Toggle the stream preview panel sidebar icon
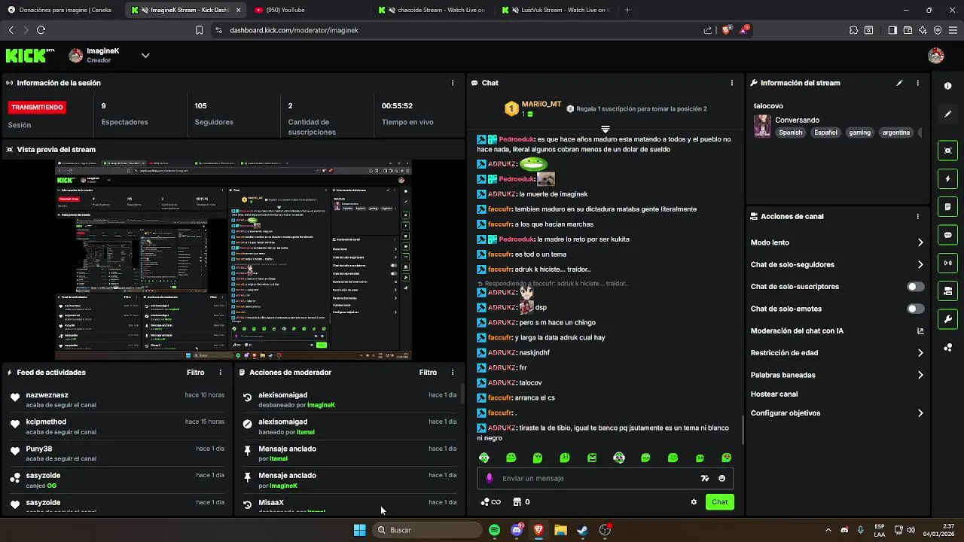Screen dimensions: 964x542 [x=947, y=151]
